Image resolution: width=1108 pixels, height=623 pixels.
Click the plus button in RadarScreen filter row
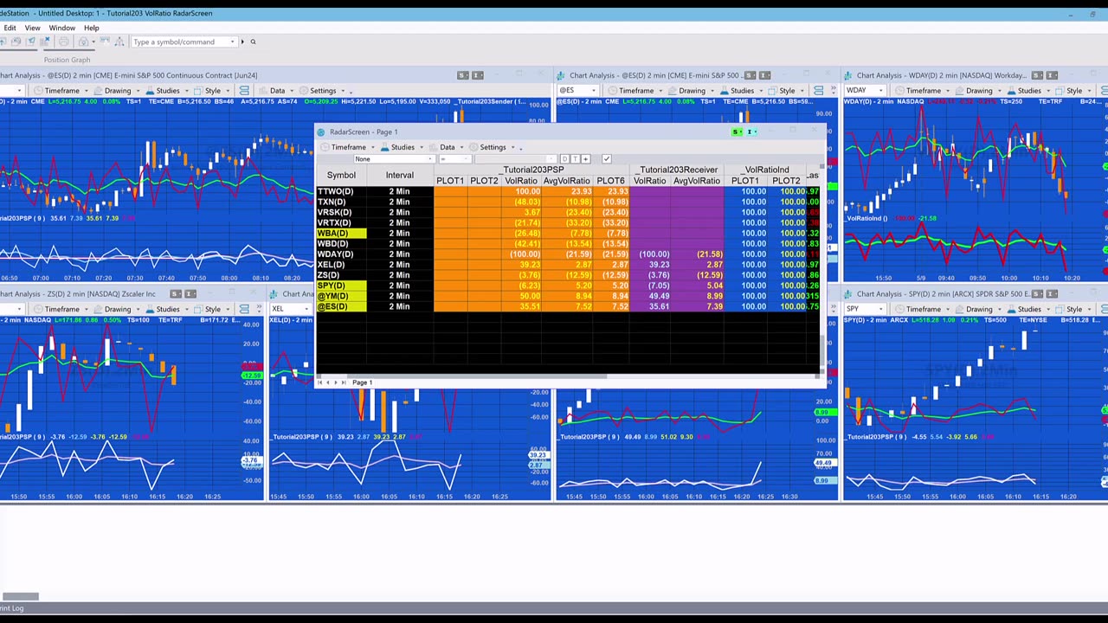[586, 159]
